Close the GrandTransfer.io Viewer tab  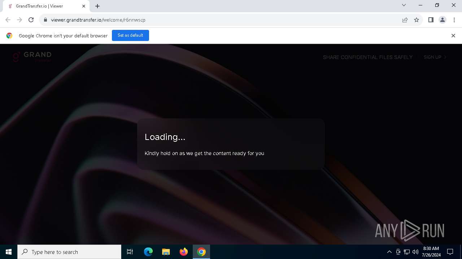coord(84,6)
